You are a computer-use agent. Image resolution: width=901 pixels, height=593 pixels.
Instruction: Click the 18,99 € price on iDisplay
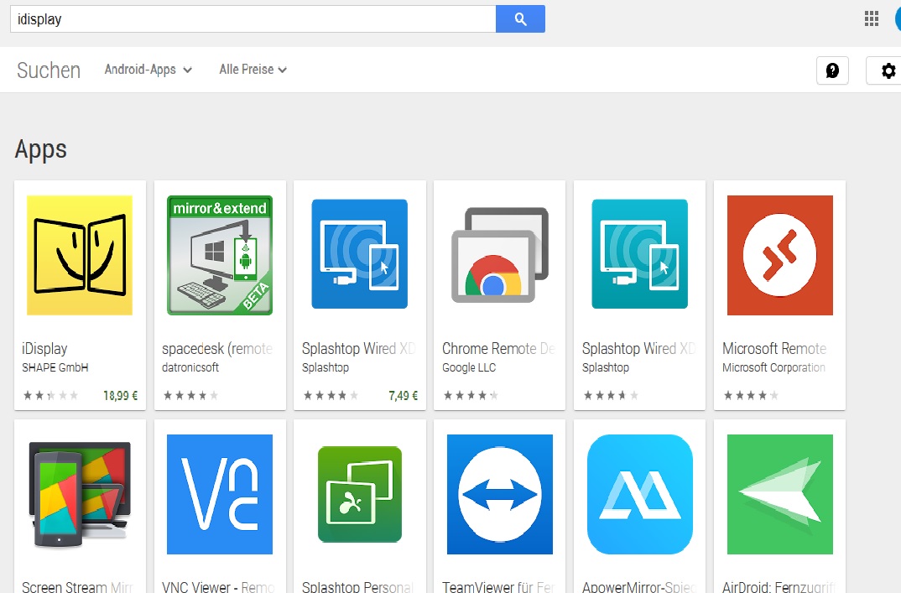(120, 395)
